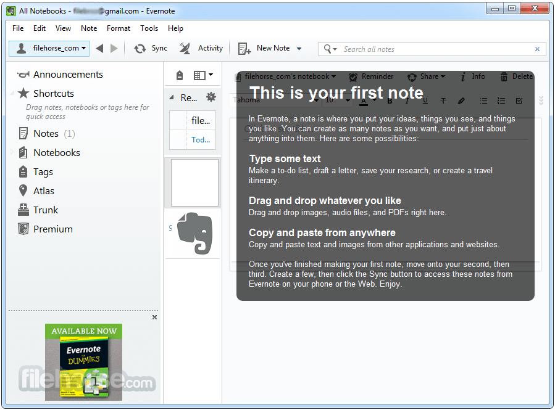
Task: Open the font color dropdown arrow
Action: point(375,100)
